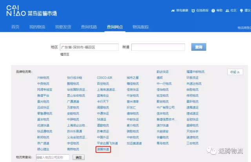
Task: Select the 快行线冷链 link
Action: point(75,78)
